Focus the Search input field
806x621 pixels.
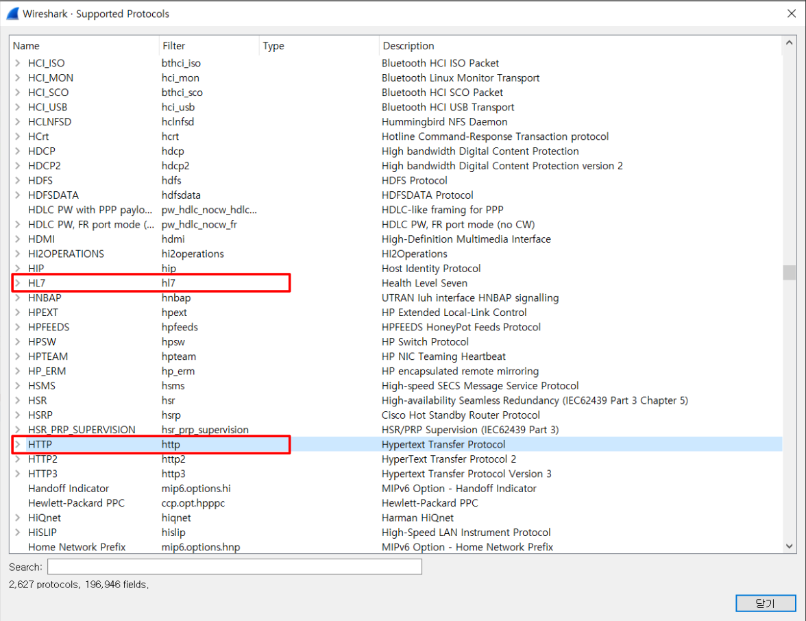(234, 566)
